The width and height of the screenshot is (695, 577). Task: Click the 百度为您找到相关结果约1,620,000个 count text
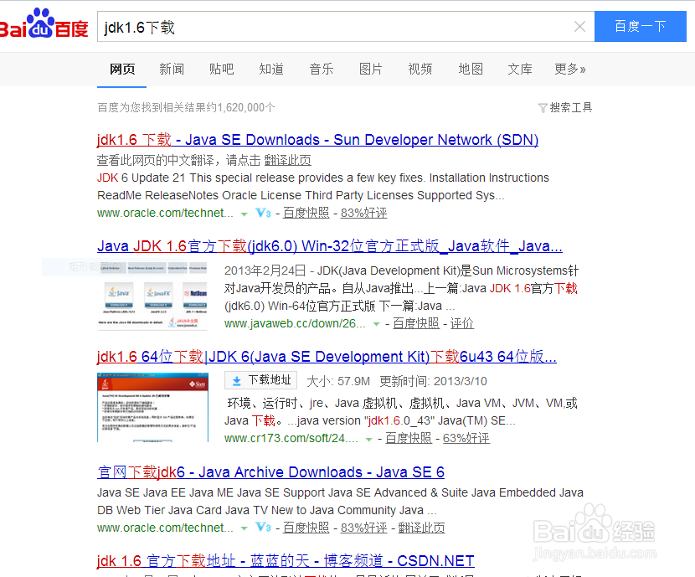tap(186, 108)
